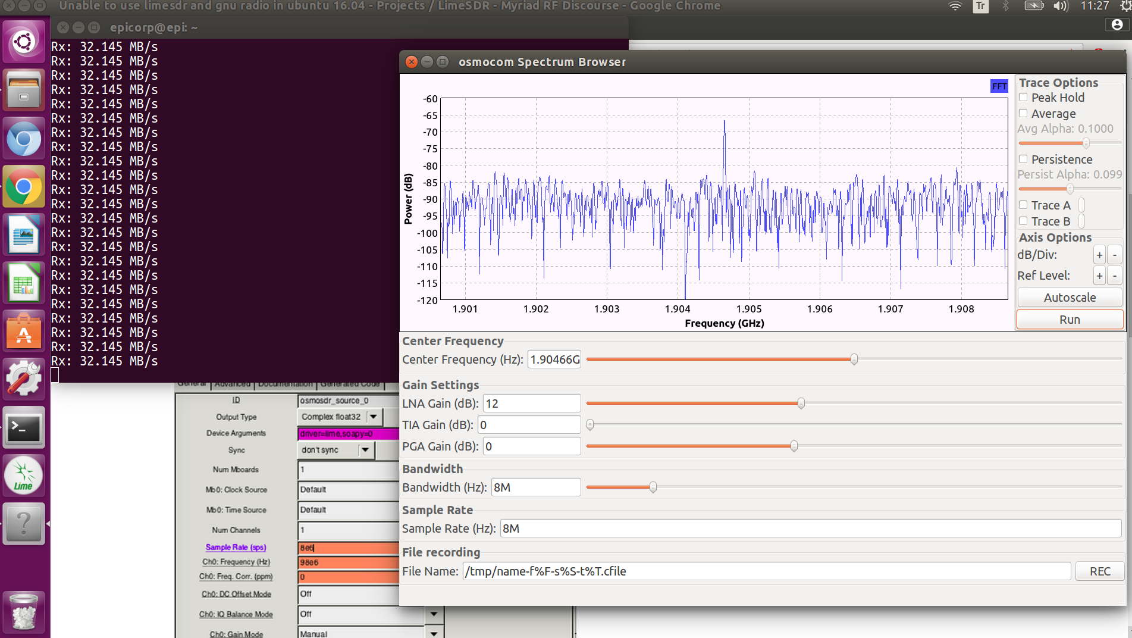This screenshot has height=638, width=1132.
Task: Expand the Ch0: IQ Balance Mode dropdown
Action: [434, 614]
